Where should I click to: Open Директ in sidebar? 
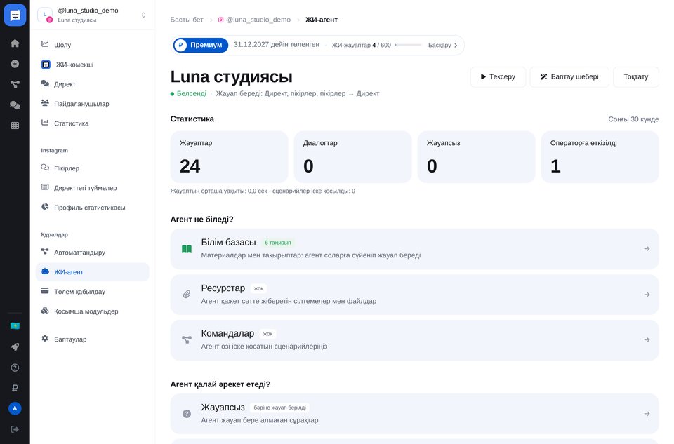click(x=93, y=84)
